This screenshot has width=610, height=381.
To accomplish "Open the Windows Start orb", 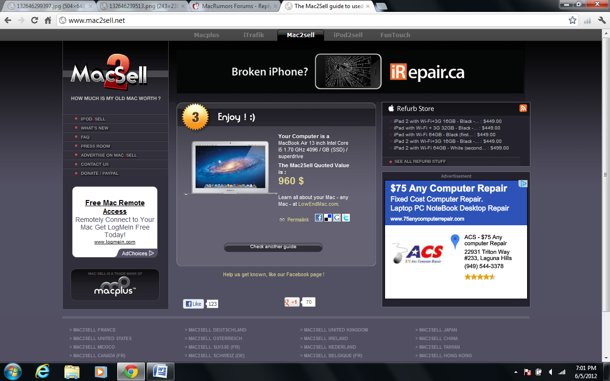I will [12, 371].
